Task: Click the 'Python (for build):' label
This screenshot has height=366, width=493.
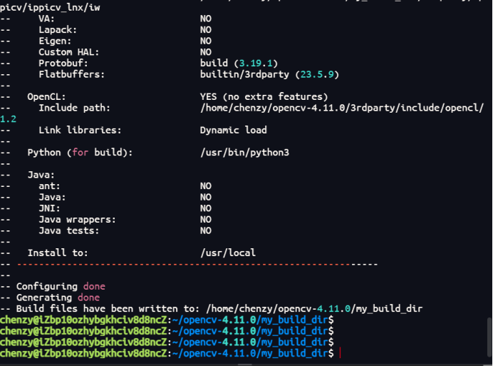Action: 80,153
